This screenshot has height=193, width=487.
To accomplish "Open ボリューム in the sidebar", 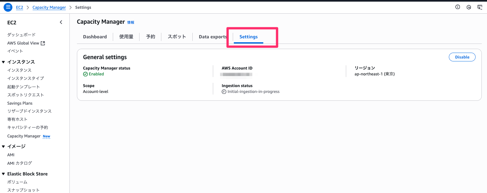I will [17, 182].
